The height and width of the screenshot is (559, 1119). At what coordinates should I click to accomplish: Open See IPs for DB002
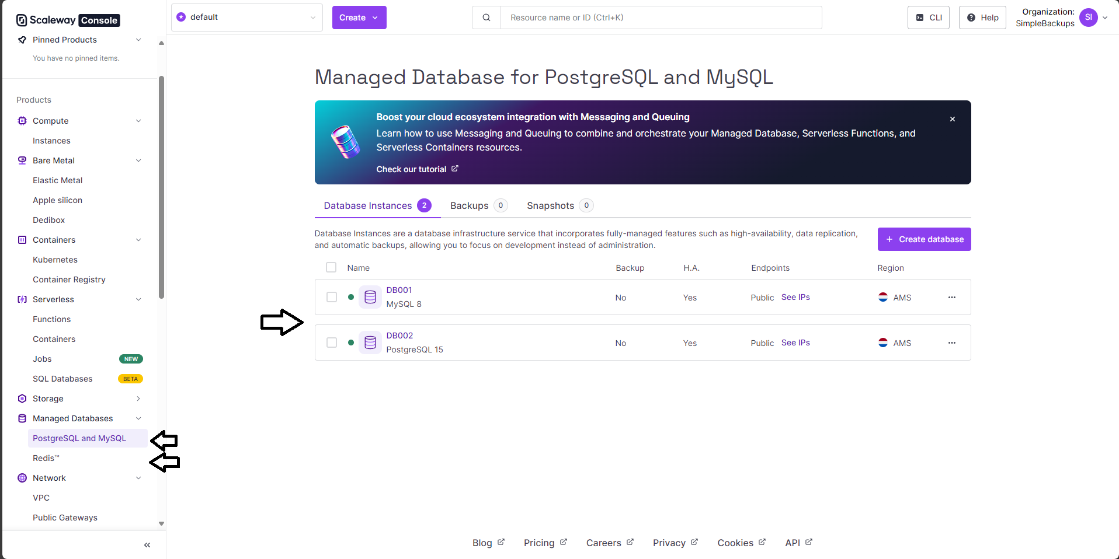pos(795,343)
